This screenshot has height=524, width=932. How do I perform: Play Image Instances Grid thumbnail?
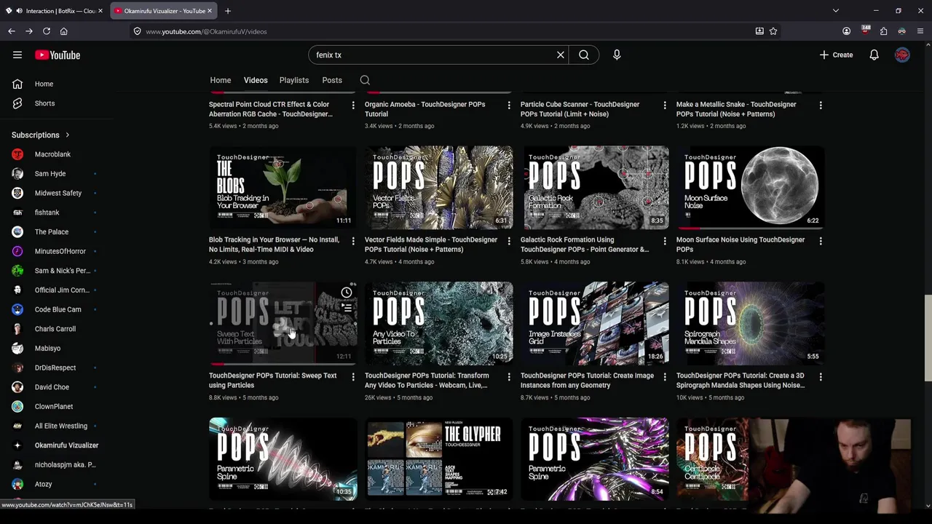point(595,324)
